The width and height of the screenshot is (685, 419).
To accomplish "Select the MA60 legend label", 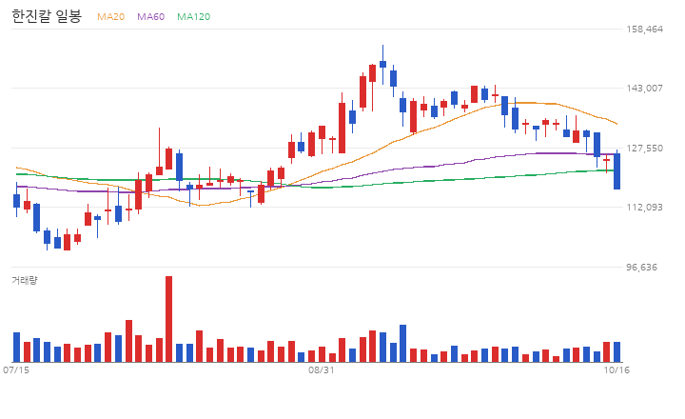I will 150,16.
